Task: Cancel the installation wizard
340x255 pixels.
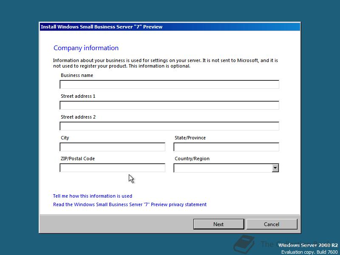Action: pos(272,224)
